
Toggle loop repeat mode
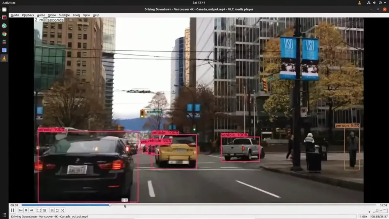(57, 210)
